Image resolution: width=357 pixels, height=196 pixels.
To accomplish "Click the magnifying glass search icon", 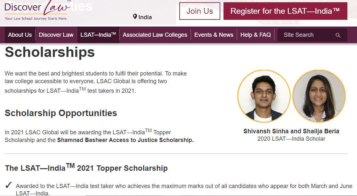I will (338, 35).
